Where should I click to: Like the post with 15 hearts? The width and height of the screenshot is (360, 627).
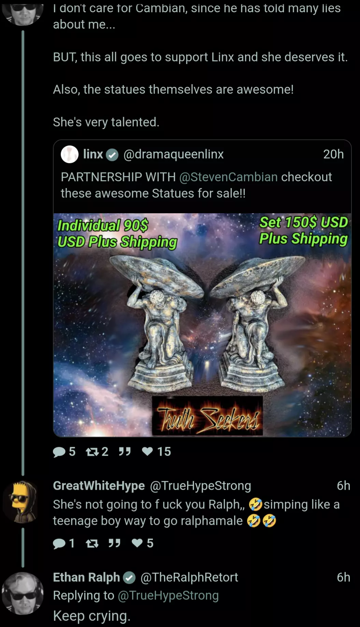pos(147,452)
